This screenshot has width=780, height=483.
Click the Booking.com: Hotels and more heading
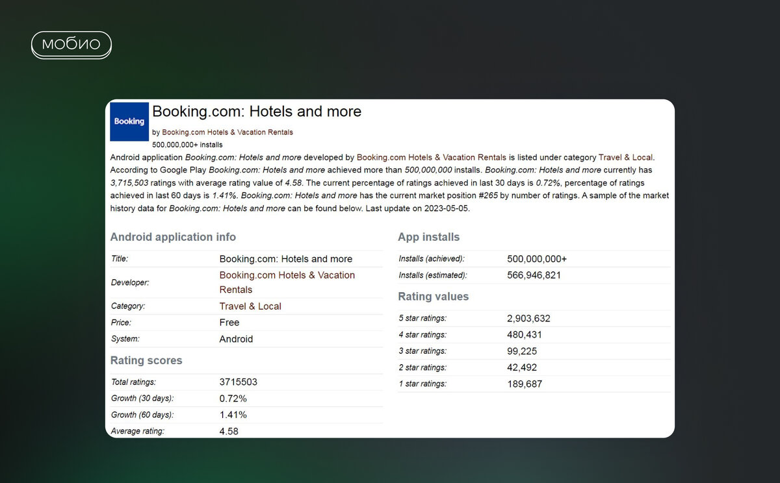coord(257,112)
